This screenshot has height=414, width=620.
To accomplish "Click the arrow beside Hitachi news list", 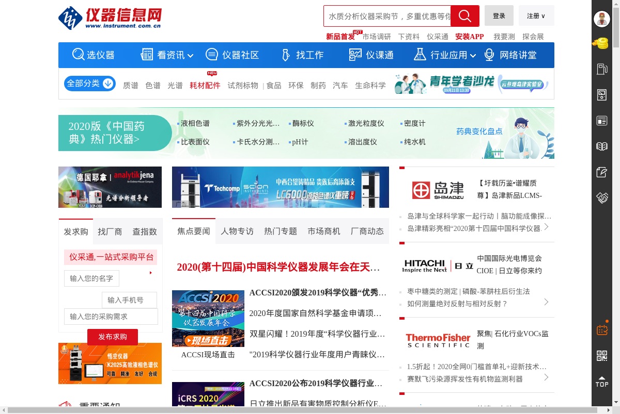I will [x=546, y=302].
